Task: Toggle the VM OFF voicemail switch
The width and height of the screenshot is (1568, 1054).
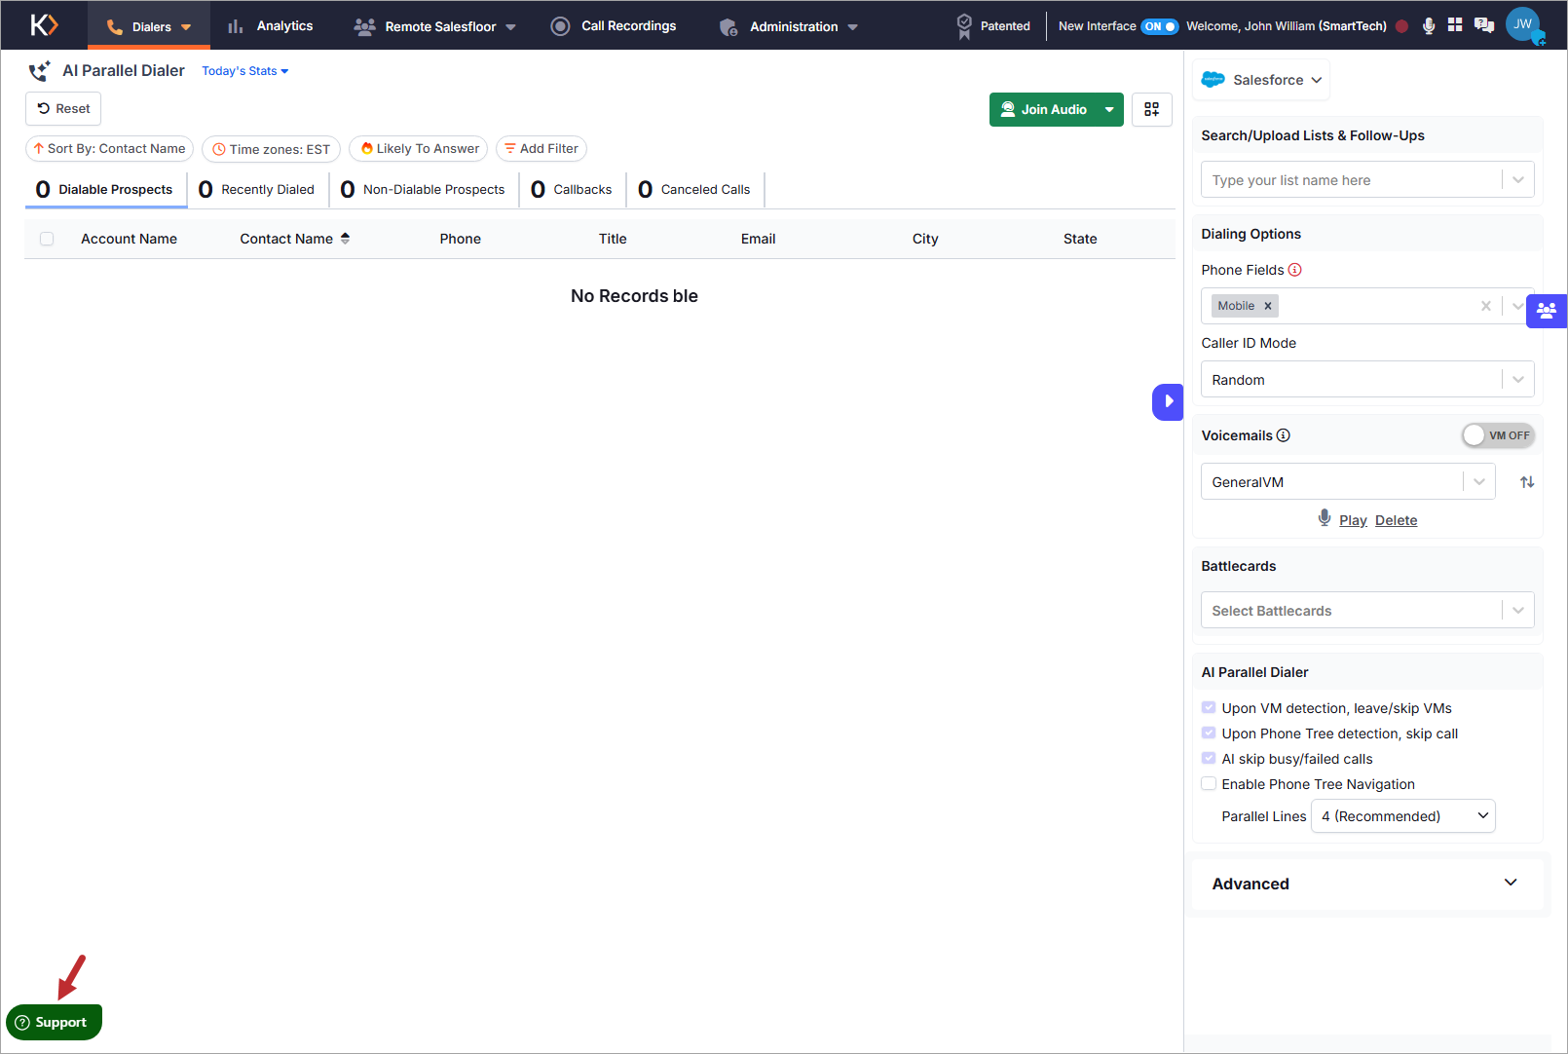Action: click(1498, 435)
